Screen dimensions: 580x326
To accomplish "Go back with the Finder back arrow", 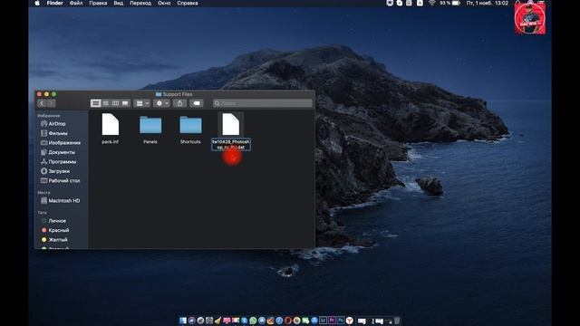I will click(42, 103).
